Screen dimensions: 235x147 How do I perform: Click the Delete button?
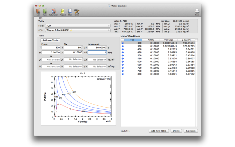tap(176, 131)
